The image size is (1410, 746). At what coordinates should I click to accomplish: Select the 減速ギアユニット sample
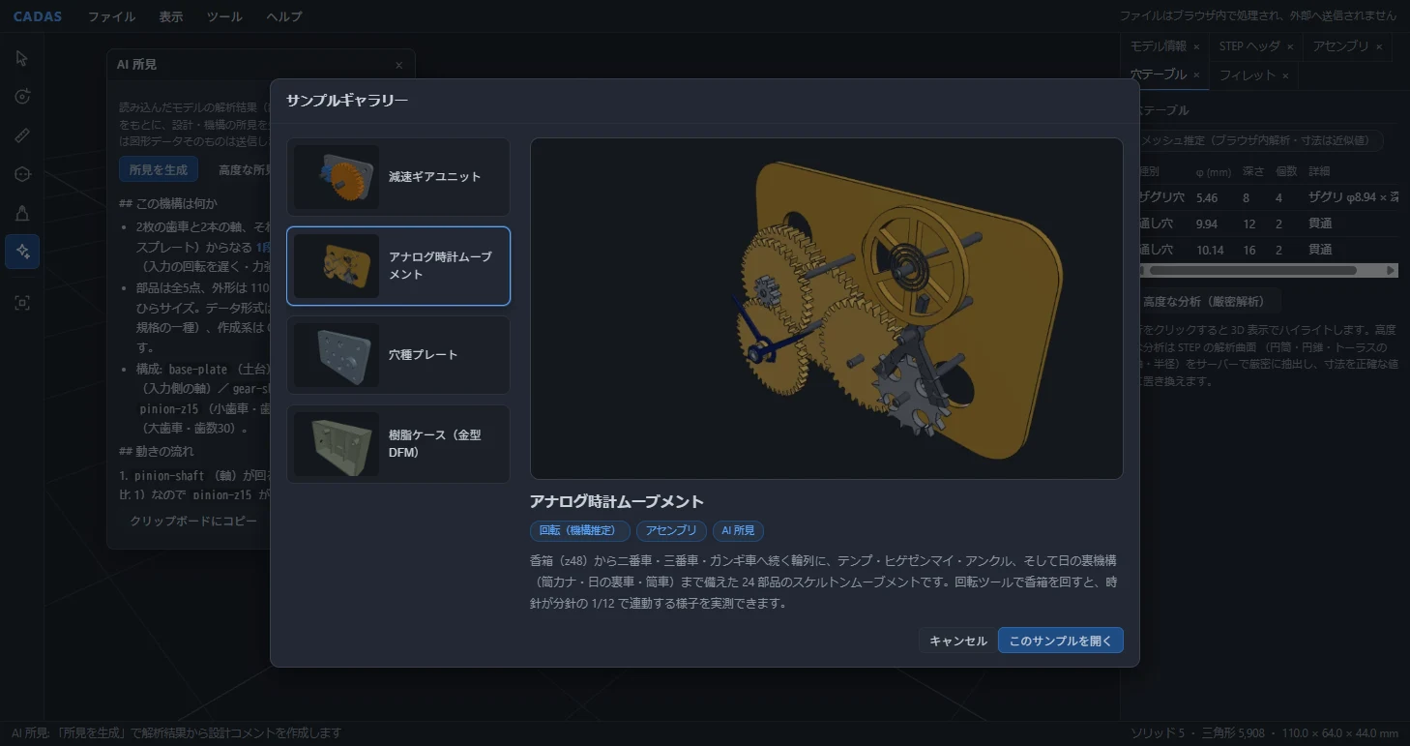tap(398, 177)
